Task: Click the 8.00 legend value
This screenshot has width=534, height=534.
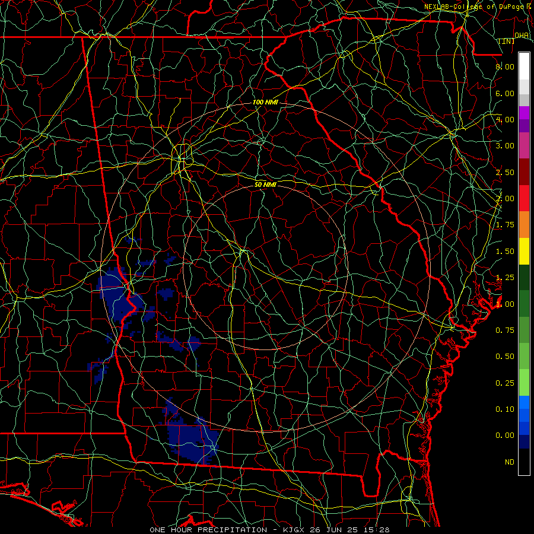Action: pyautogui.click(x=505, y=66)
